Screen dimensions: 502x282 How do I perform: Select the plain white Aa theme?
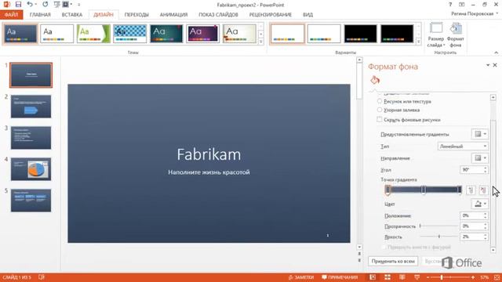click(x=56, y=34)
